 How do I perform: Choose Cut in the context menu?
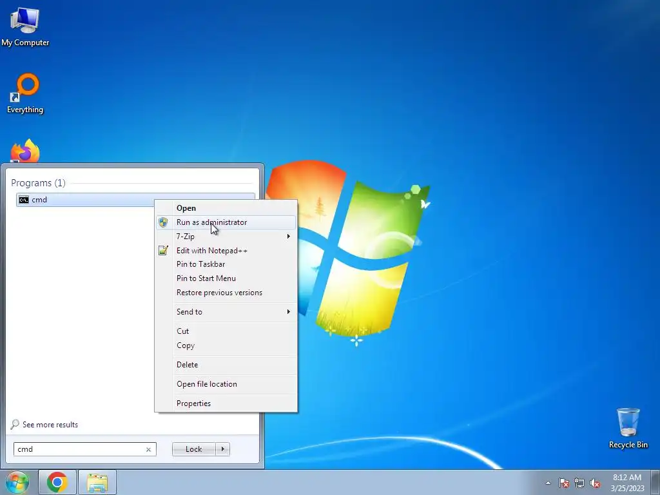pos(226,331)
